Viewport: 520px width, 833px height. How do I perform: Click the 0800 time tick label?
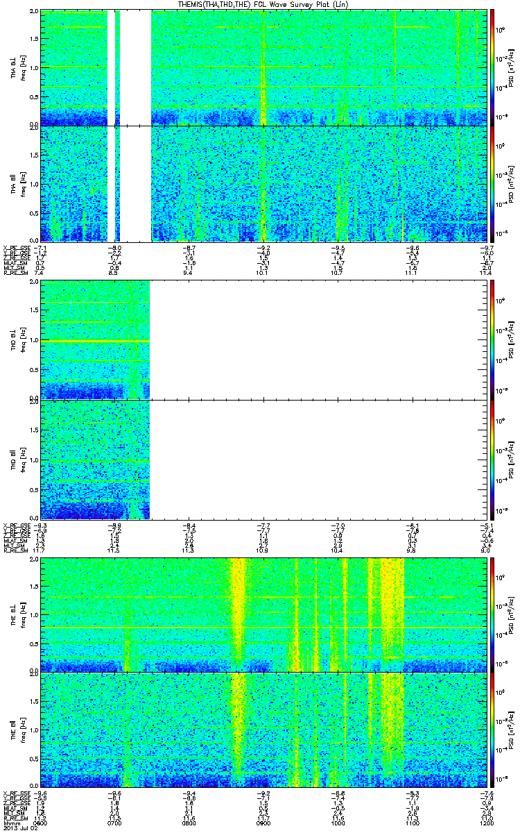click(189, 824)
